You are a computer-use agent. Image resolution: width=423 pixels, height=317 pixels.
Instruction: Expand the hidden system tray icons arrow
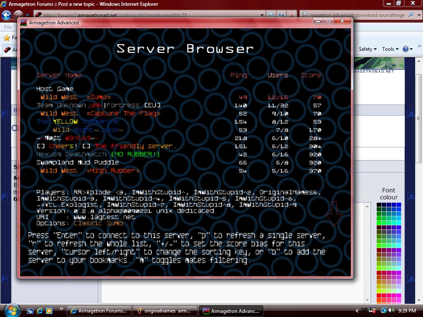pos(357,310)
